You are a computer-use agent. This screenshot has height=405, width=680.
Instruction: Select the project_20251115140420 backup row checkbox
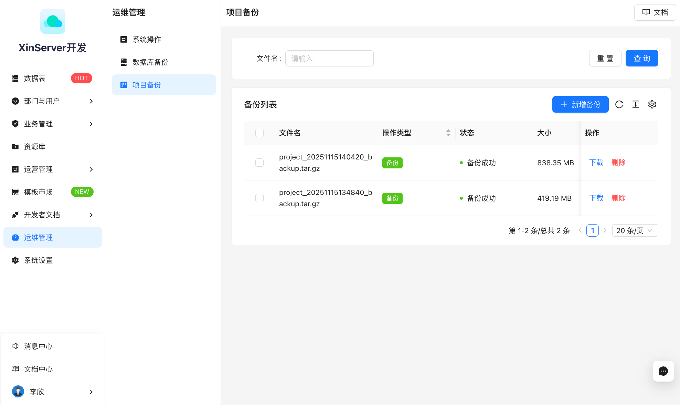(259, 162)
